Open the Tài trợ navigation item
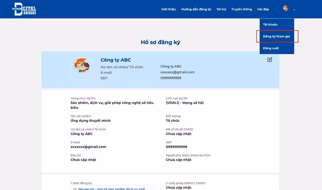 221,9
